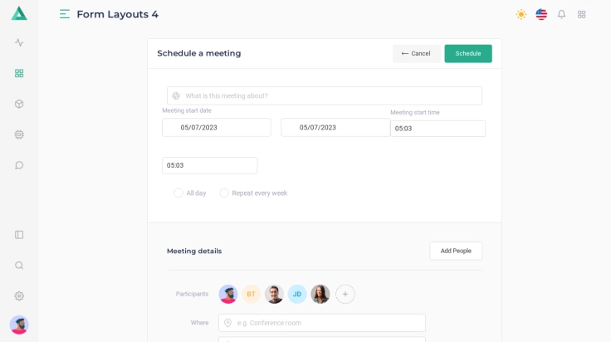
Task: Switch theme with the sun icon
Action: pos(521,14)
